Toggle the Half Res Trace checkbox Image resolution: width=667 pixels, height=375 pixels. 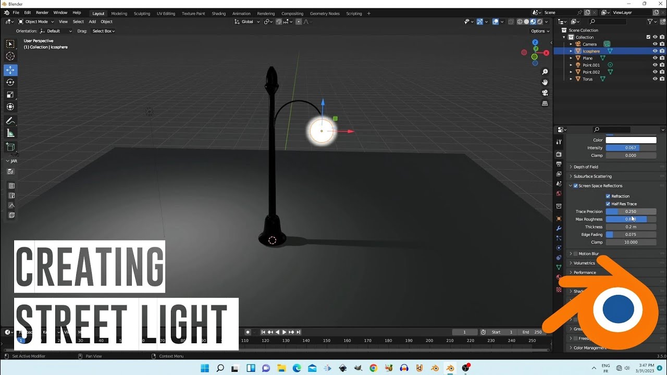point(608,204)
